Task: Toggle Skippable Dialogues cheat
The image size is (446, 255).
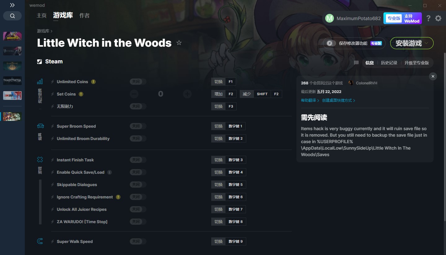Action: click(x=138, y=185)
